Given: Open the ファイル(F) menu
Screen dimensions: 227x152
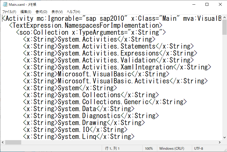Looking at the screenshot, I should (9, 12).
